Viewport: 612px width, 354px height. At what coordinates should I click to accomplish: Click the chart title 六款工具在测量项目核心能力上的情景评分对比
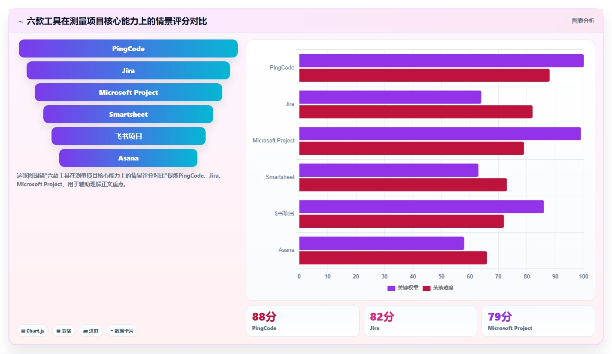(117, 21)
